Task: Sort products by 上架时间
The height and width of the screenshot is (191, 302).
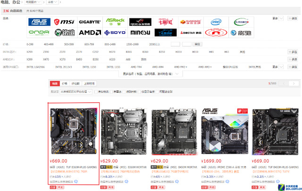Action: coord(89,83)
